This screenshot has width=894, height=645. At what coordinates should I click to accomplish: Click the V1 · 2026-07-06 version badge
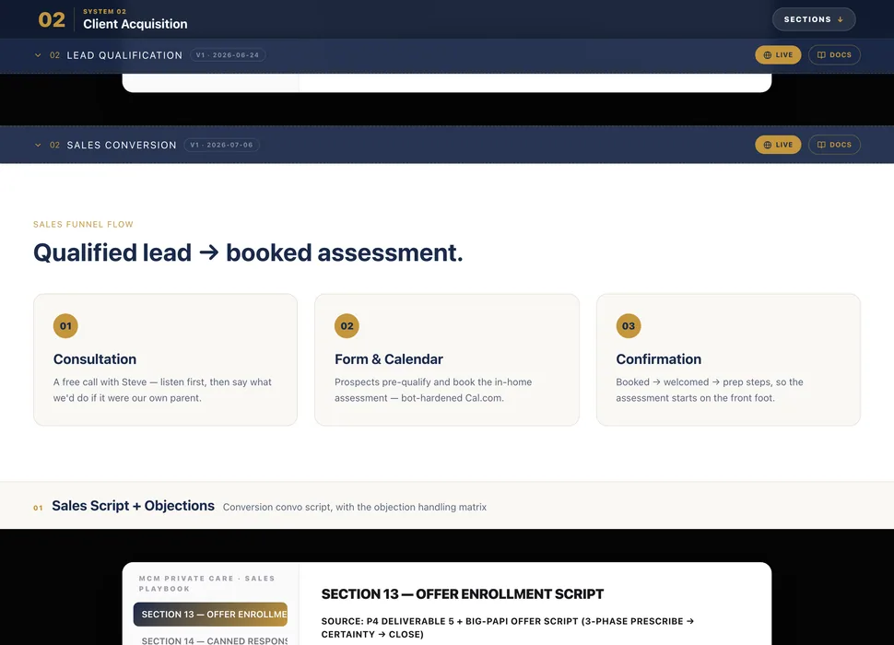(222, 145)
